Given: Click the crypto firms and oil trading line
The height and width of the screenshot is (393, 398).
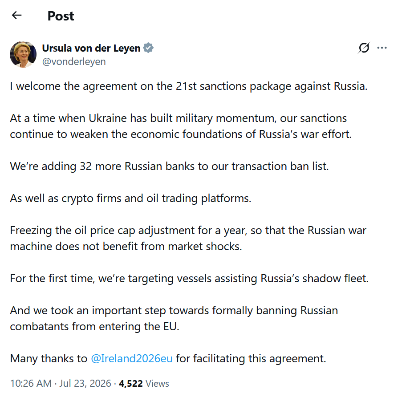Looking at the screenshot, I should tap(130, 199).
